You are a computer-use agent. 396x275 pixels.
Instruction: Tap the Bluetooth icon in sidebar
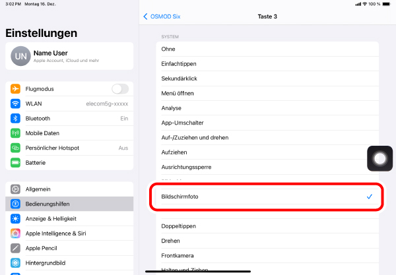coord(15,119)
